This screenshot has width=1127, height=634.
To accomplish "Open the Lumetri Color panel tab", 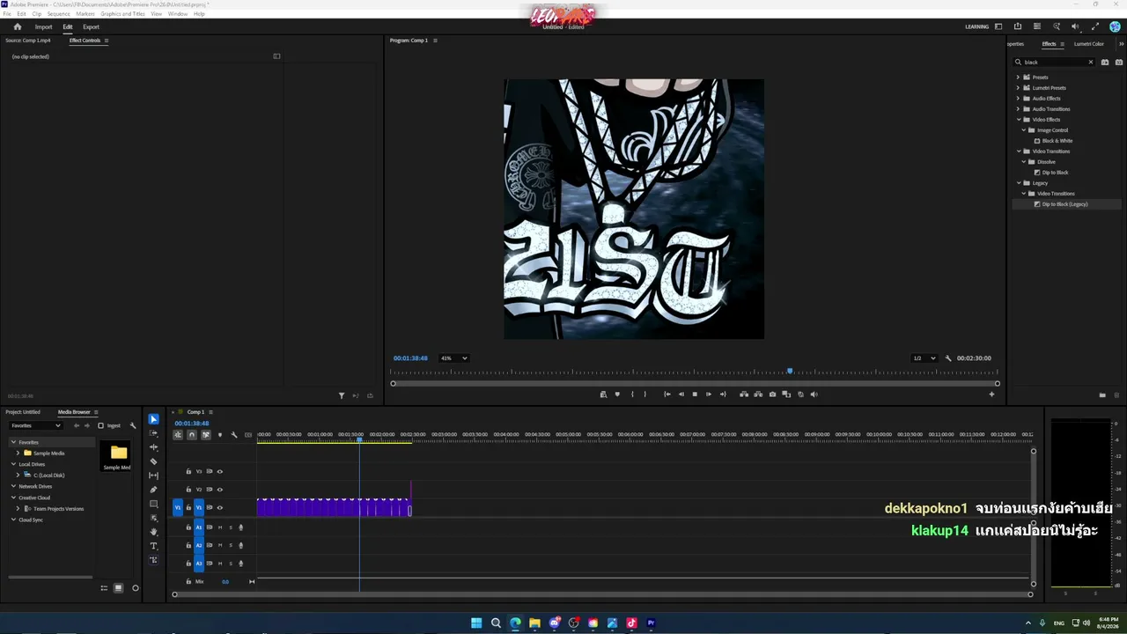I will [1089, 44].
